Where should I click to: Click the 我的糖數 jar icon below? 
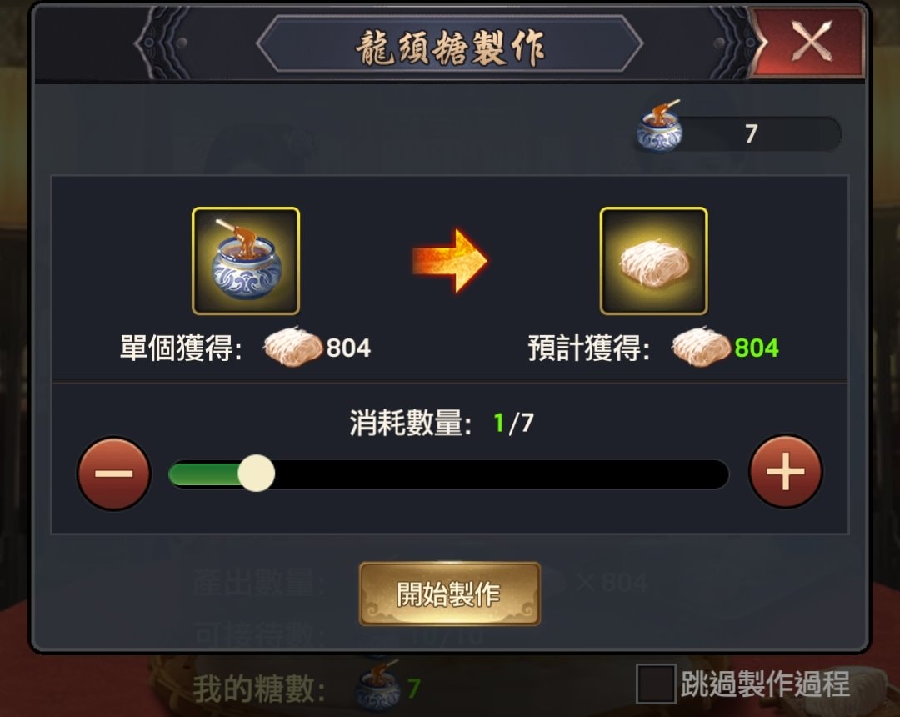(377, 684)
